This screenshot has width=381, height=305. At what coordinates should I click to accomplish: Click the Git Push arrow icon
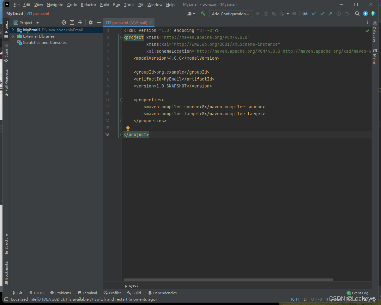pyautogui.click(x=330, y=14)
